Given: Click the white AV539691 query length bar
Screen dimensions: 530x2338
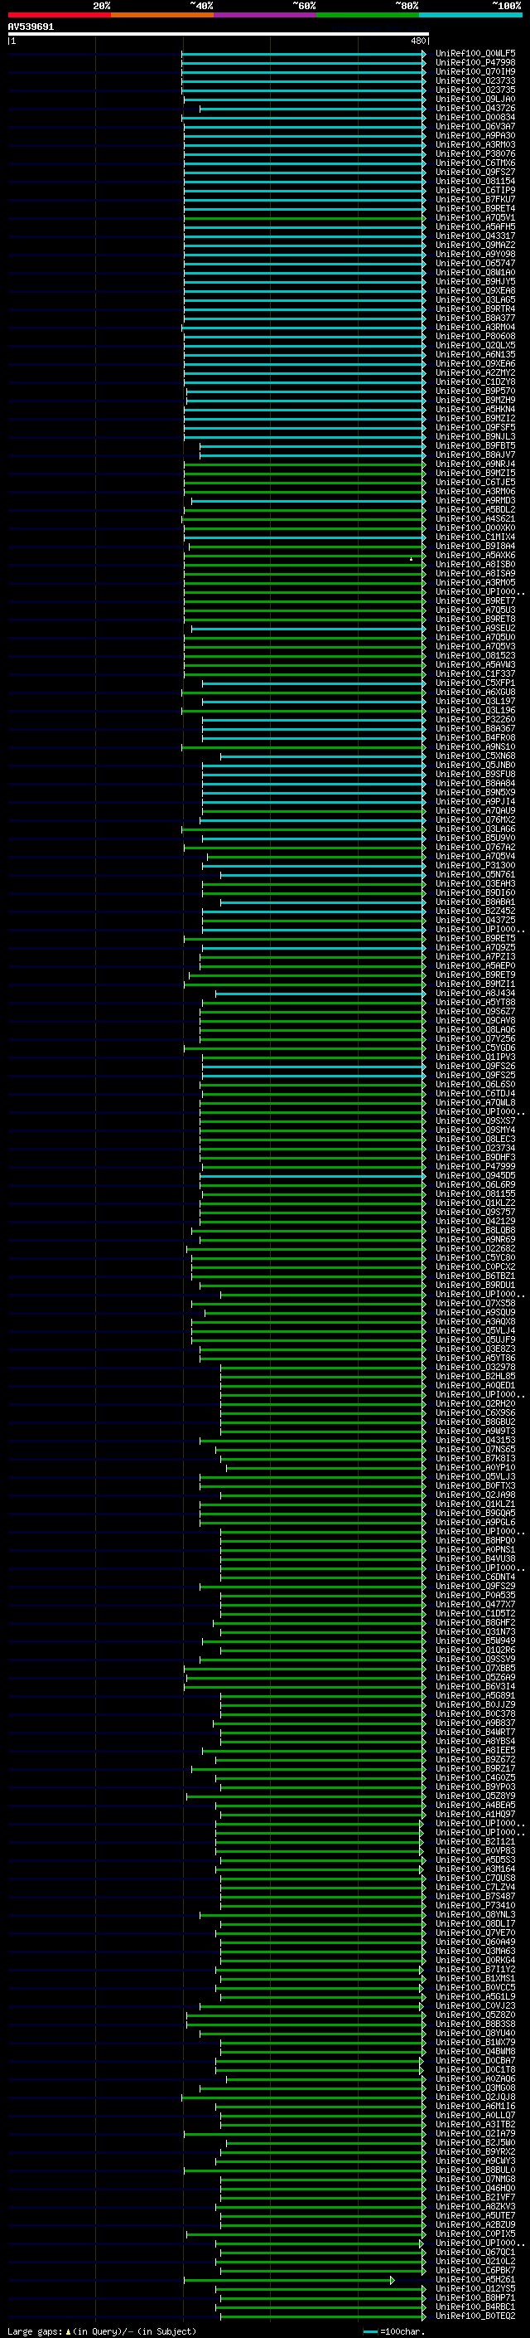Looking at the screenshot, I should (x=218, y=33).
